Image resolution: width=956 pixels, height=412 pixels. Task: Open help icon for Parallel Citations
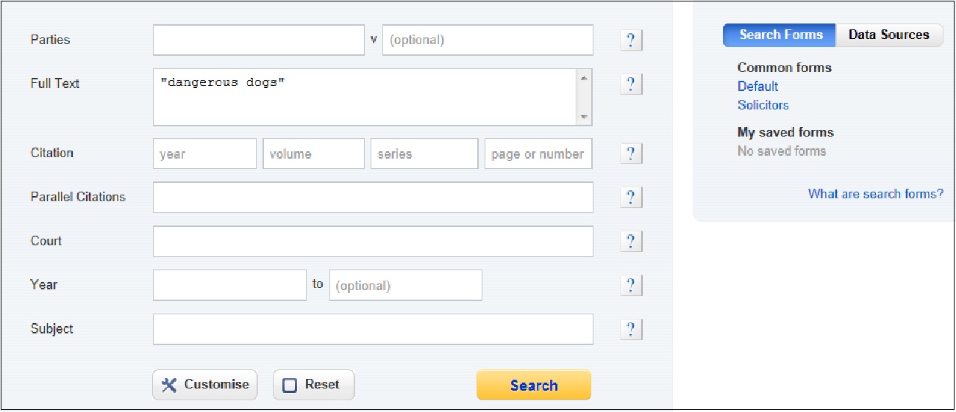click(631, 198)
